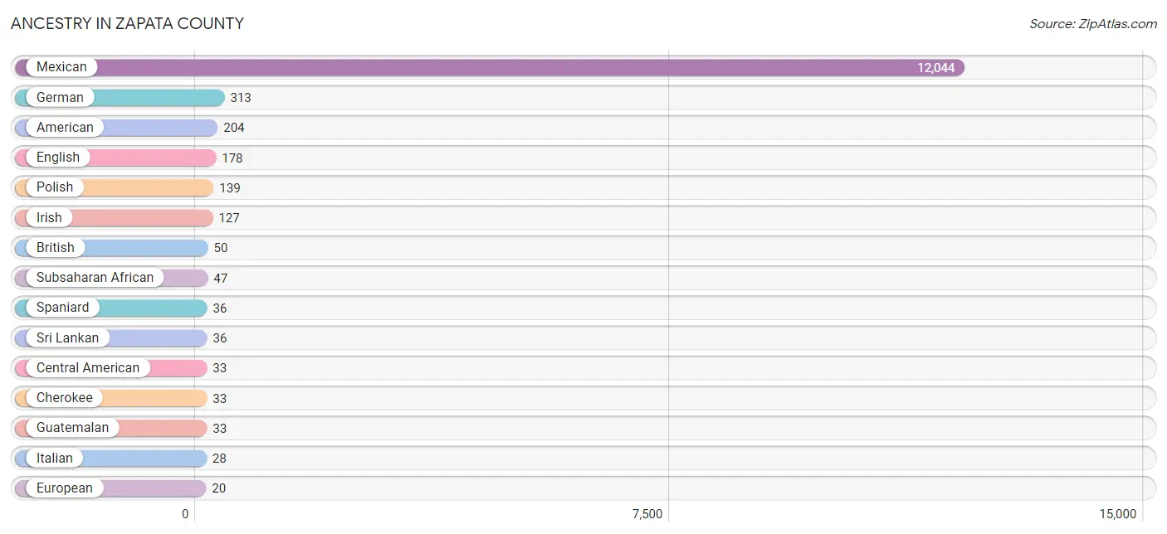Select the 50 value beside British bar

pyautogui.click(x=221, y=248)
